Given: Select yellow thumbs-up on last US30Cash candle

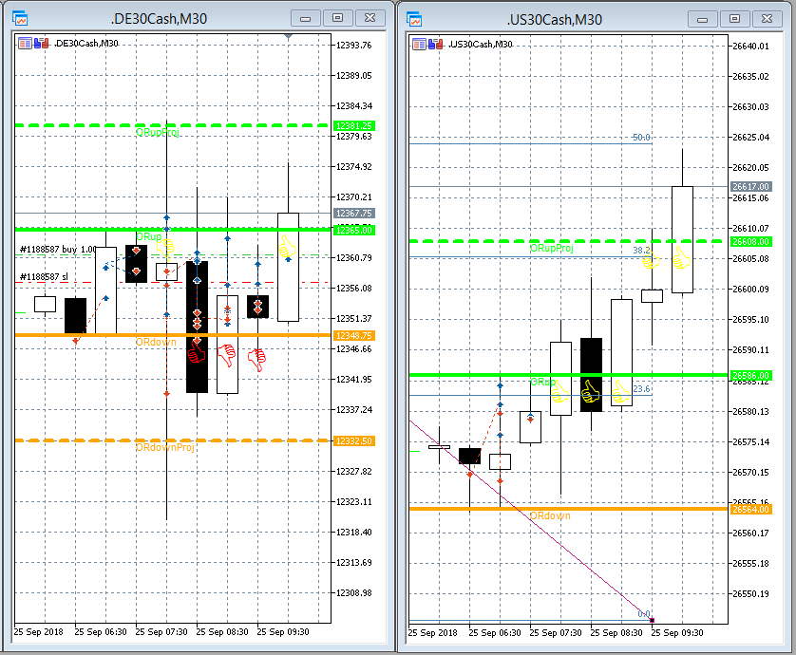Looking at the screenshot, I should point(681,257).
